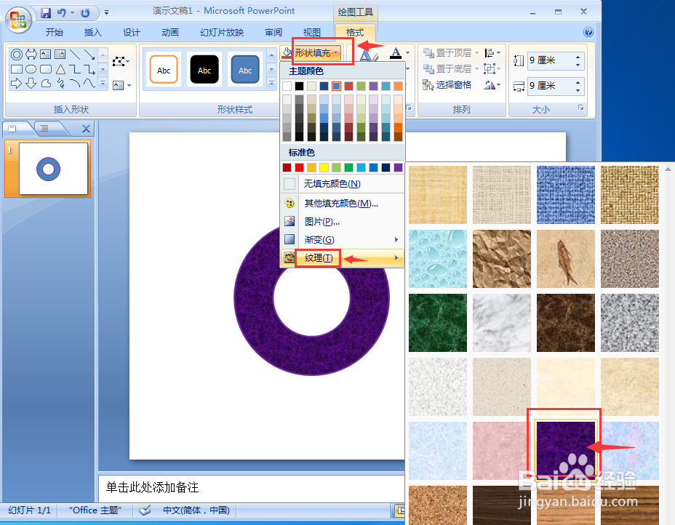
Task: Switch to the 视图 (View) tab
Action: click(311, 32)
